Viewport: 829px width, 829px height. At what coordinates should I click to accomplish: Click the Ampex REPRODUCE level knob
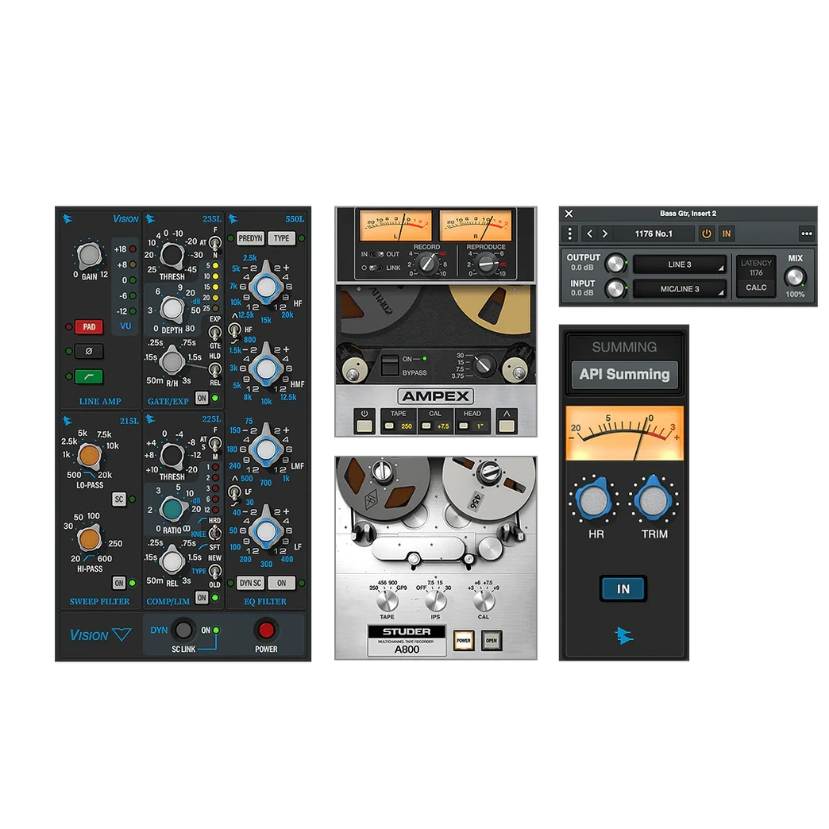click(488, 264)
